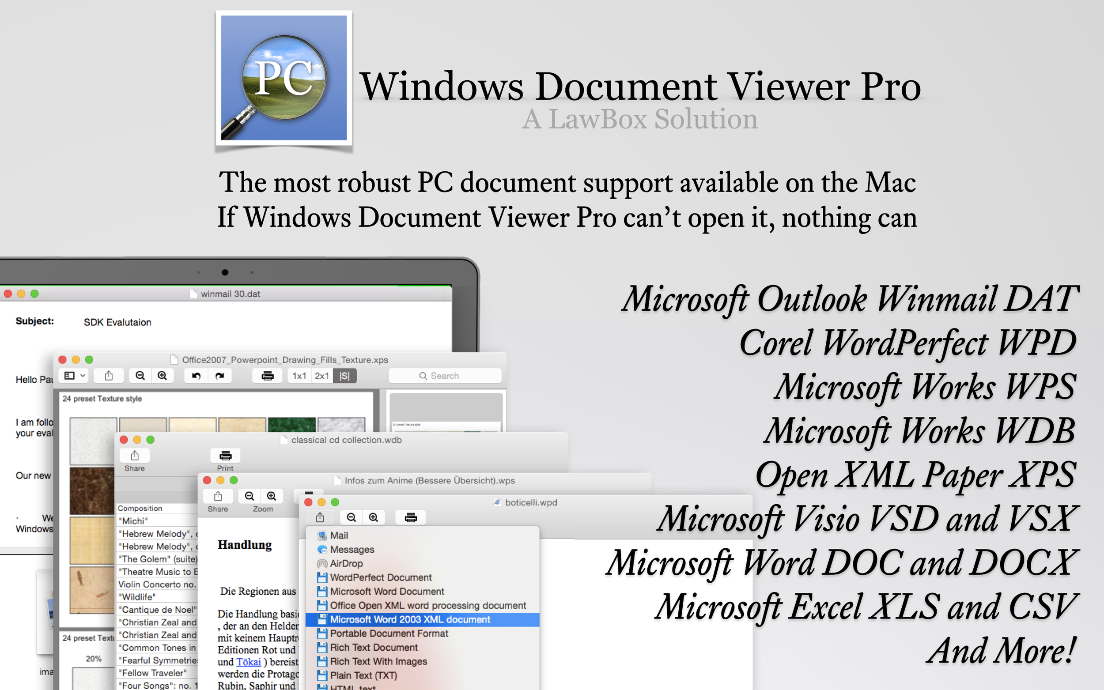Print the XPS document

pyautogui.click(x=268, y=376)
